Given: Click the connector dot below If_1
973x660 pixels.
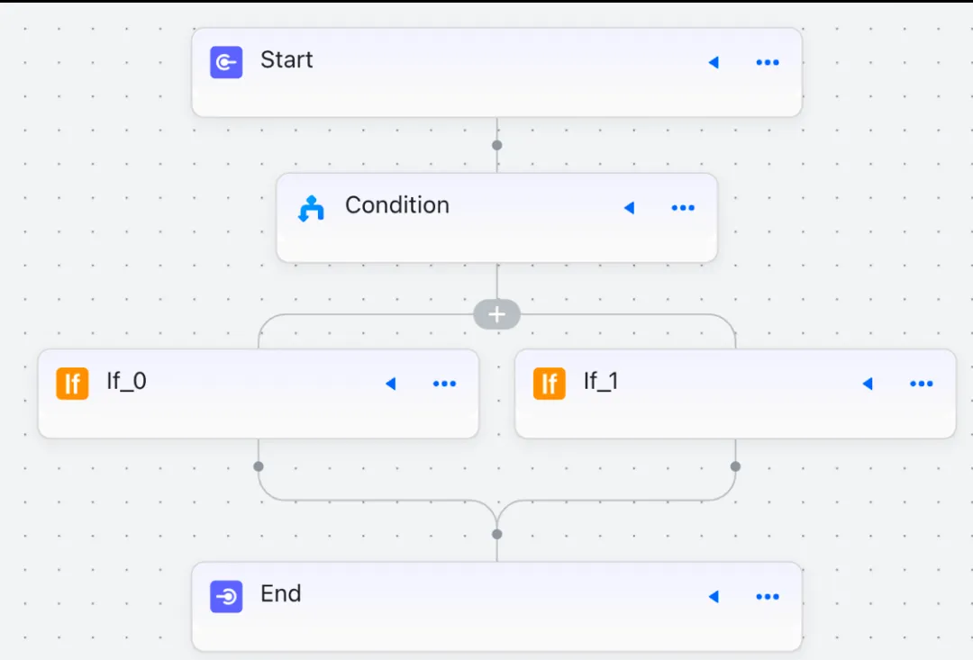Looking at the screenshot, I should point(735,466).
